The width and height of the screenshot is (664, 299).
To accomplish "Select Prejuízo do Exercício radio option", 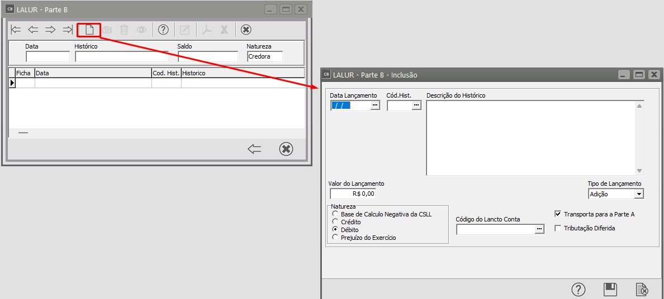I will click(x=335, y=238).
